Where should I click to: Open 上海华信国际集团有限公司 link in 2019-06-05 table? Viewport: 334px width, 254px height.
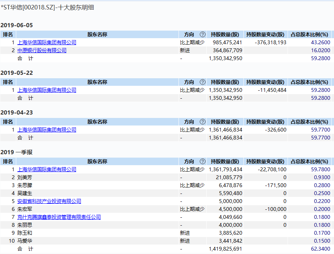tap(47, 42)
